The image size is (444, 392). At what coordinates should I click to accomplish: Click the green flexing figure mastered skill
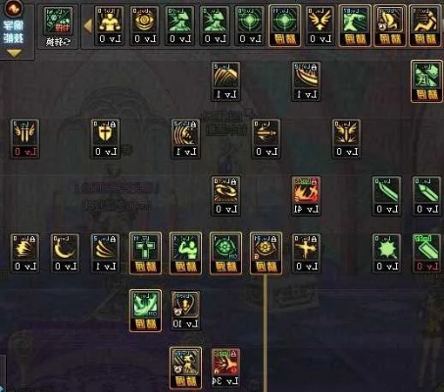point(185,253)
